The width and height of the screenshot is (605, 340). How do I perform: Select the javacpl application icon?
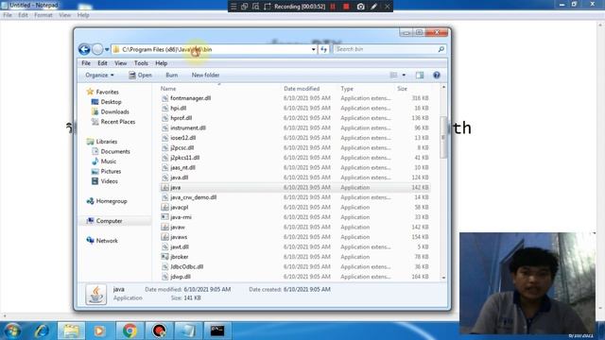pos(164,208)
